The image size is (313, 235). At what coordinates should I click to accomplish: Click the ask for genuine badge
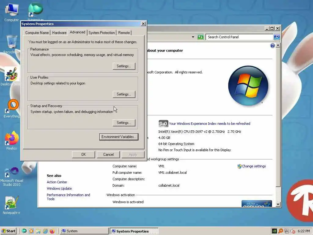257,203
